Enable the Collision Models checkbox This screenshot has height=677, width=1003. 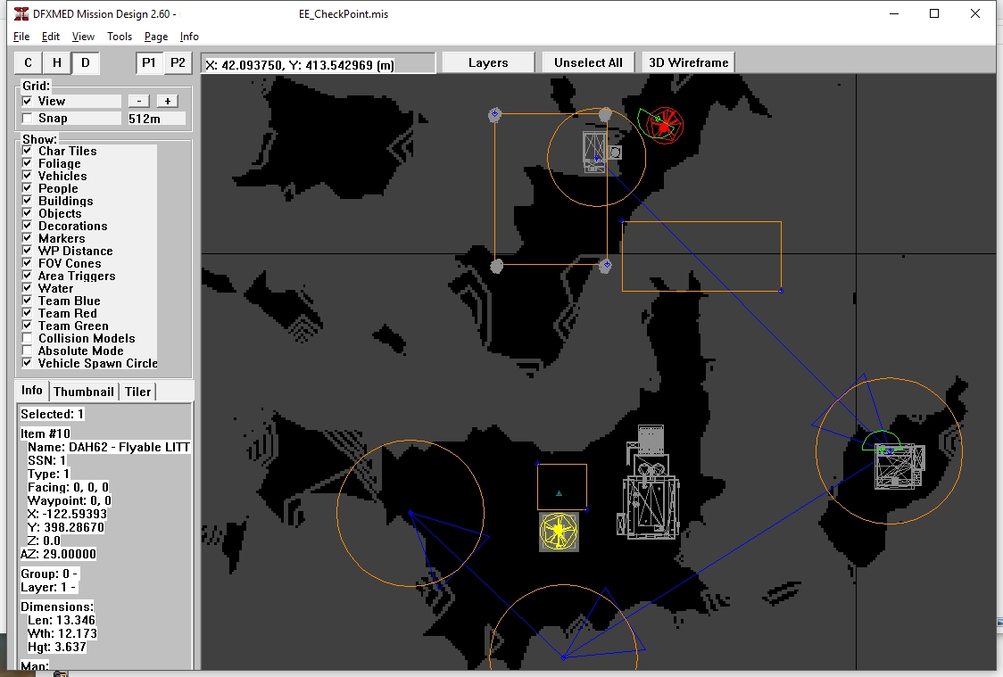coord(27,337)
